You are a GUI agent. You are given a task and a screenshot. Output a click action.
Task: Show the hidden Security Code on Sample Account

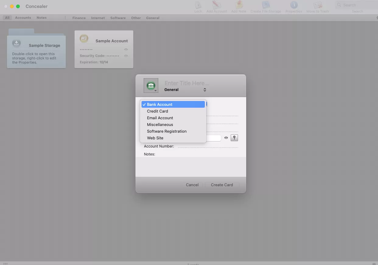pos(126,56)
